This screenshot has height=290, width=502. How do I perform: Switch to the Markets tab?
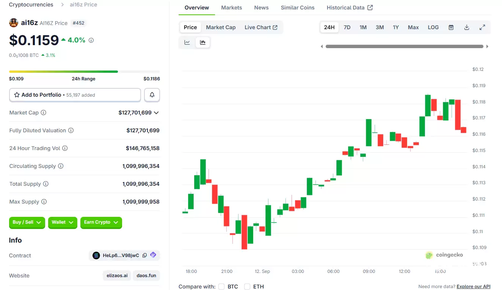point(231,8)
